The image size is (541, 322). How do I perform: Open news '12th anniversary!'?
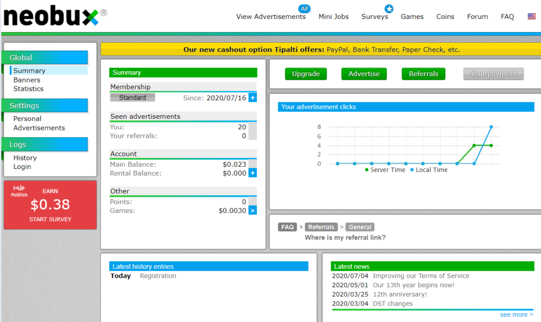(399, 295)
